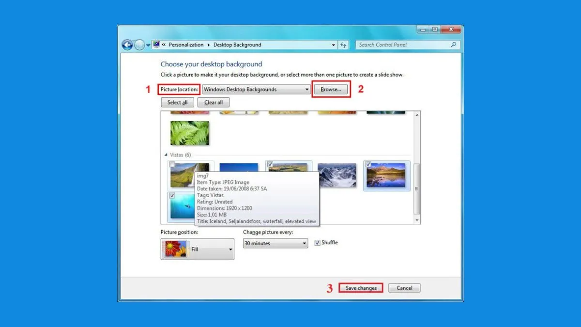Click the small picture icon in the address bar
Image resolution: width=581 pixels, height=327 pixels.
click(x=156, y=44)
